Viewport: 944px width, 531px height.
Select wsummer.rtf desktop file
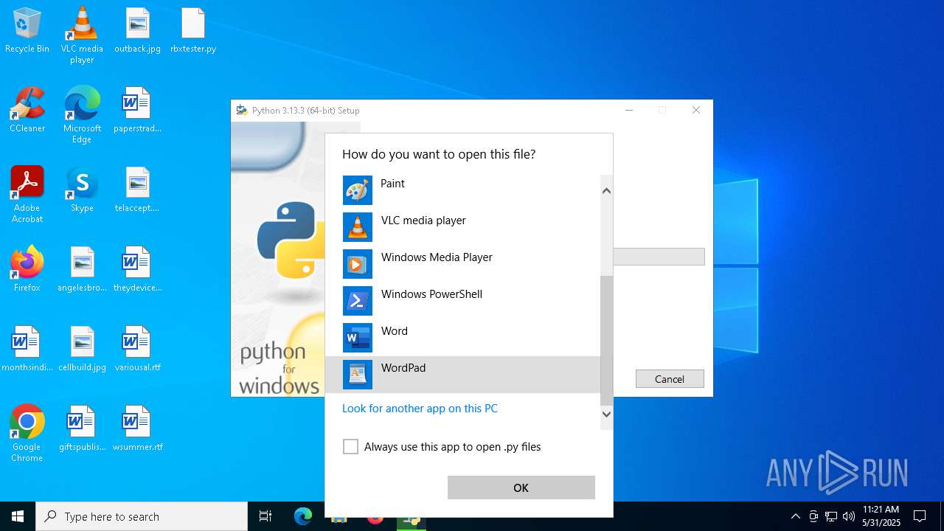(x=137, y=429)
